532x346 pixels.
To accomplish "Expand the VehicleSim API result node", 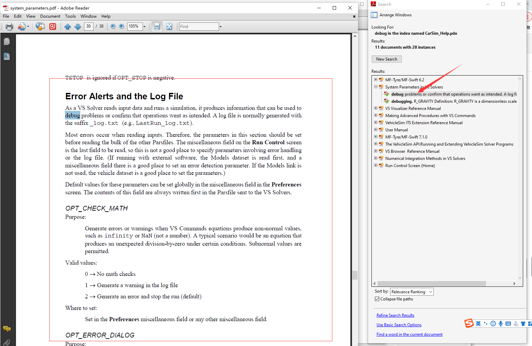I will tap(376, 144).
